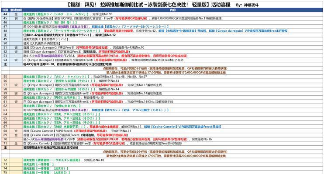This screenshot has height=174, width=324.
Task: Select step number cell 75
Action: 5,172
